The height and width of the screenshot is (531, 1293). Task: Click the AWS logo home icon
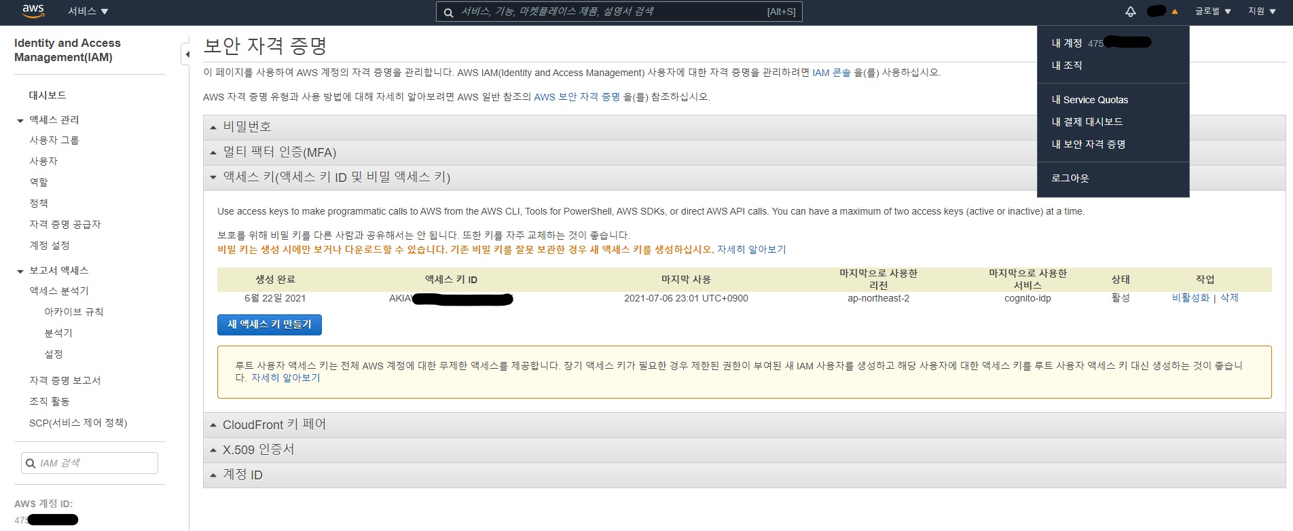click(x=33, y=11)
